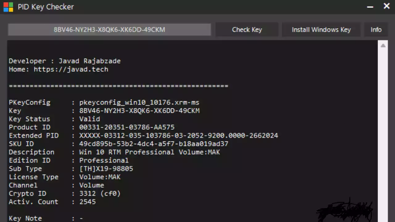Click the Key value 8BV46-NY2H3-X8QK6-XK6DD-49CKM in output

point(139,111)
